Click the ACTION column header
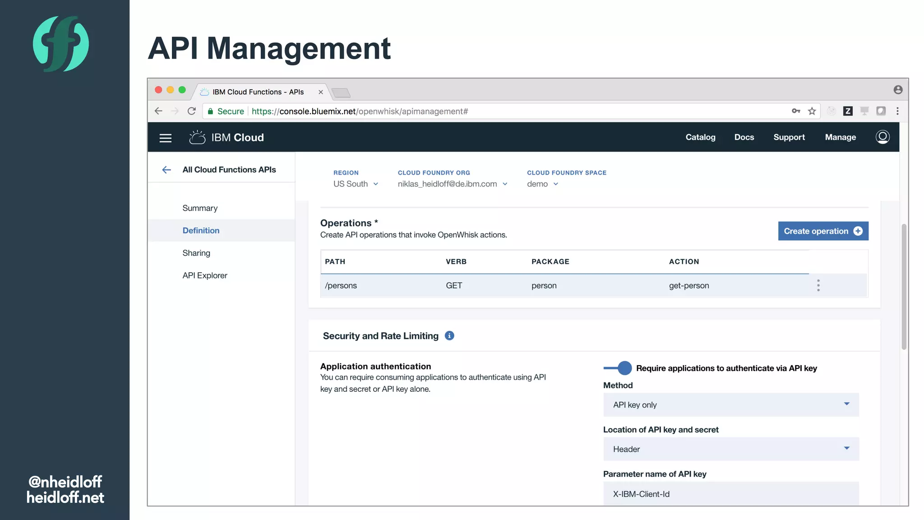This screenshot has height=520, width=924. (684, 261)
